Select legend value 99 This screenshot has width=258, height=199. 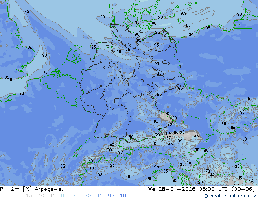[111, 196]
